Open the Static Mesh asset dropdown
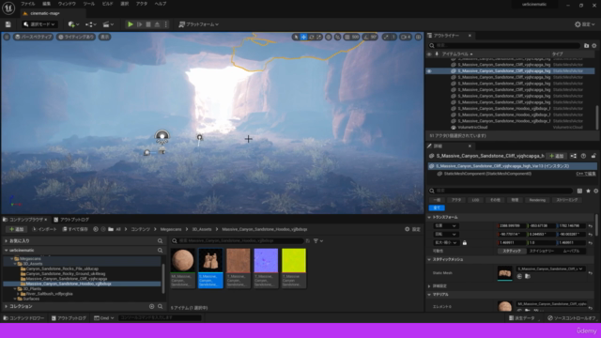Viewport: 601px width, 338px height. [x=549, y=269]
